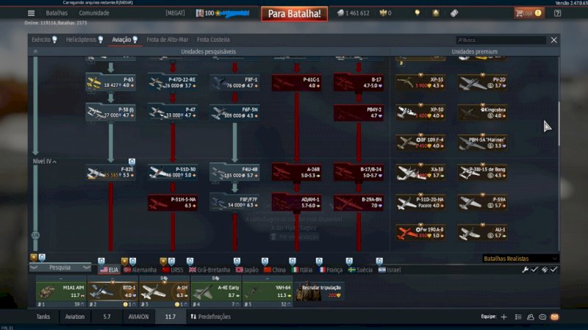Open the help question mark icon
The image size is (588, 330).
(x=558, y=13)
